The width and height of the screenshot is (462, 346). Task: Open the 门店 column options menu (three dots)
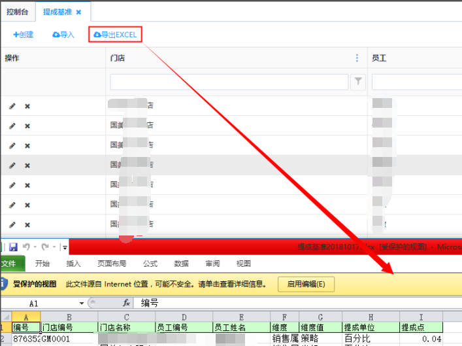357,58
